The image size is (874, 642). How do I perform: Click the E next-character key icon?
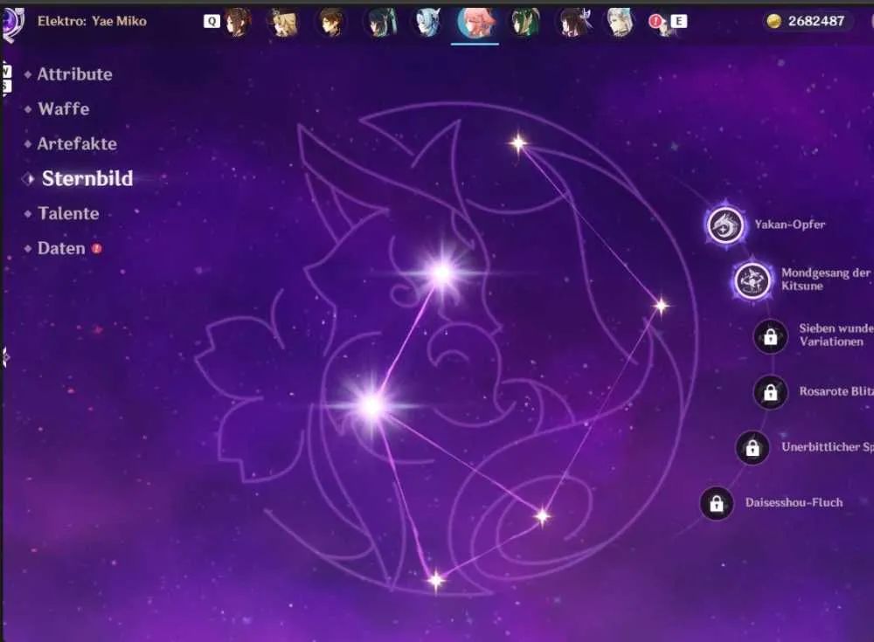click(x=678, y=21)
